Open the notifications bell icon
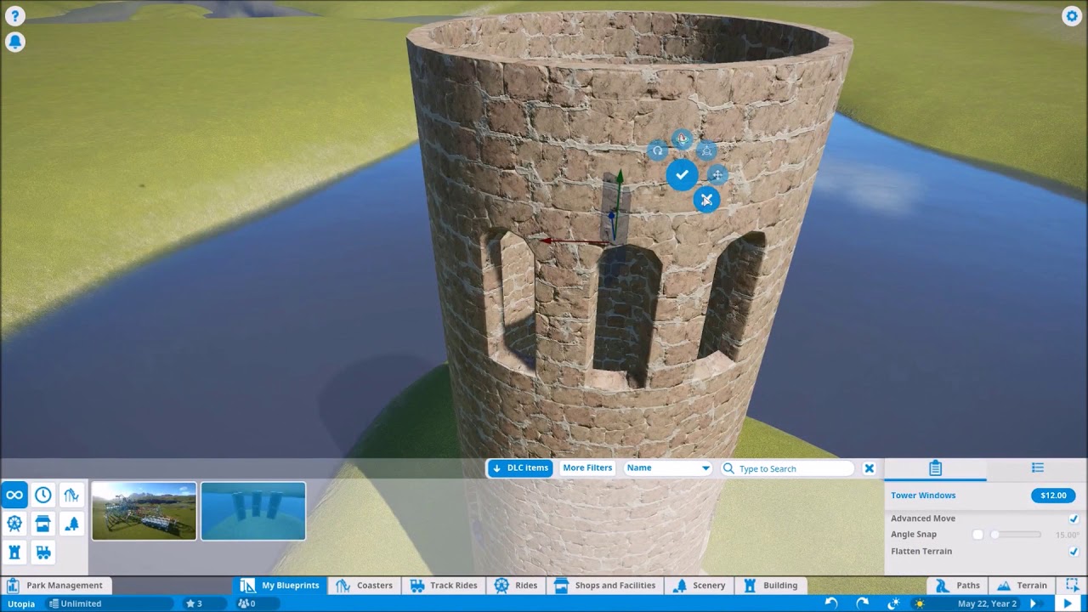 coord(14,42)
